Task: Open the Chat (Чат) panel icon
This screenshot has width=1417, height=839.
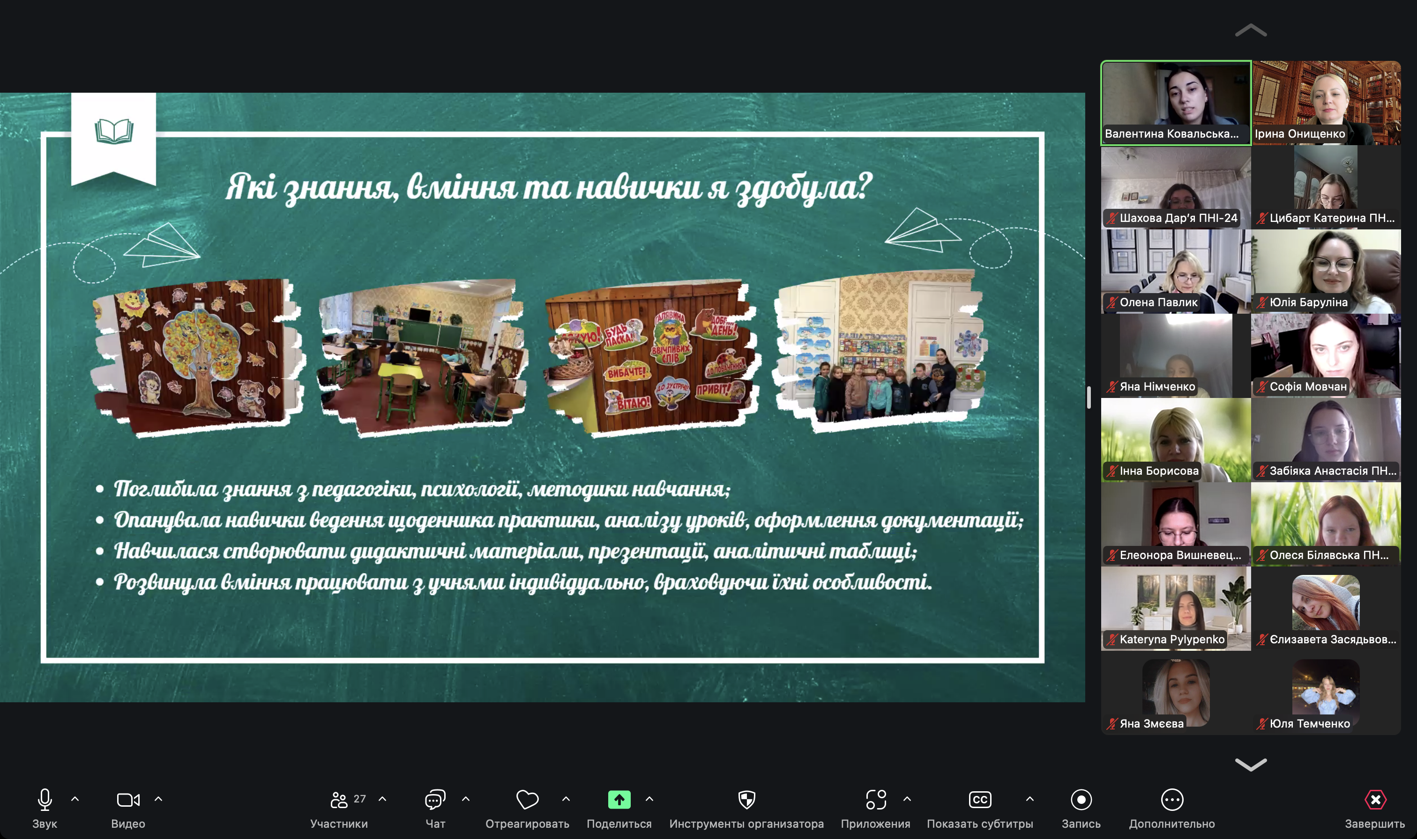Action: (435, 799)
